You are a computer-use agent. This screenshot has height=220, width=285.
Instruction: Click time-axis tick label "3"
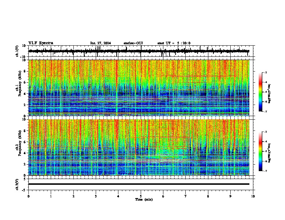click(96, 196)
